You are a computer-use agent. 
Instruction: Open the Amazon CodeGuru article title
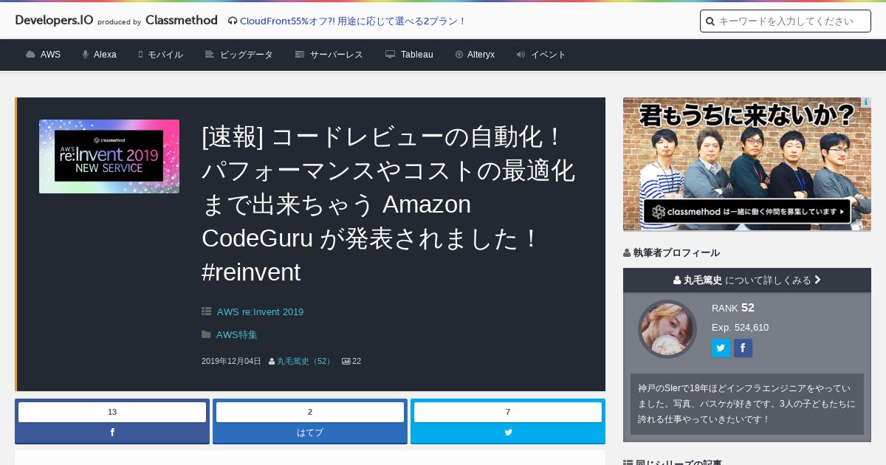[x=388, y=204]
